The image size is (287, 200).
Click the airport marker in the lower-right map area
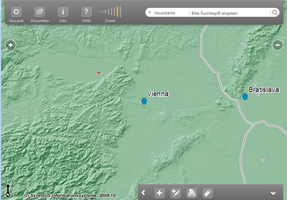[262, 160]
